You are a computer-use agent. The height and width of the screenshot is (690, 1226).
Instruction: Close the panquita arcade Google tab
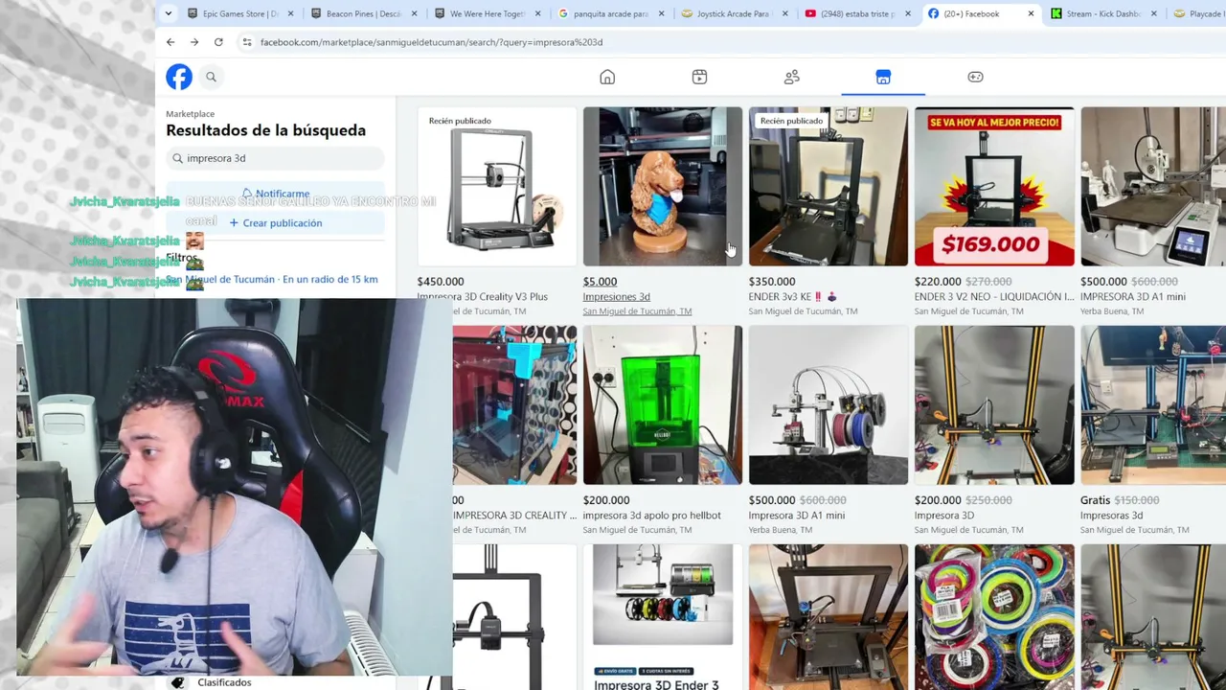(x=661, y=13)
